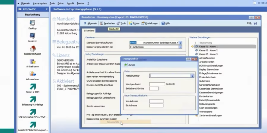Open Artikelnummer lookup dropdown
The height and width of the screenshot is (133, 267).
point(192,76)
